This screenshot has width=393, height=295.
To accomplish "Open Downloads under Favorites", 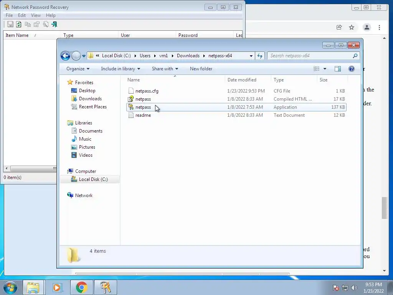I will click(90, 99).
